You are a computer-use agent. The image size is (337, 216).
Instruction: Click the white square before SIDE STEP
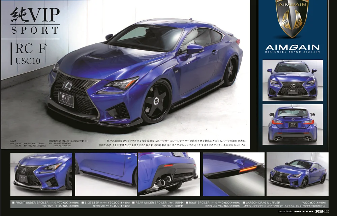83,203
